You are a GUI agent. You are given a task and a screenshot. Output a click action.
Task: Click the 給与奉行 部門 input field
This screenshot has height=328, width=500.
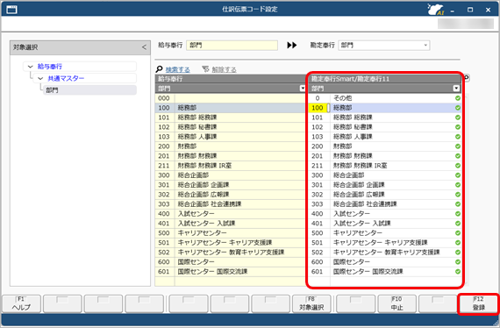click(232, 46)
